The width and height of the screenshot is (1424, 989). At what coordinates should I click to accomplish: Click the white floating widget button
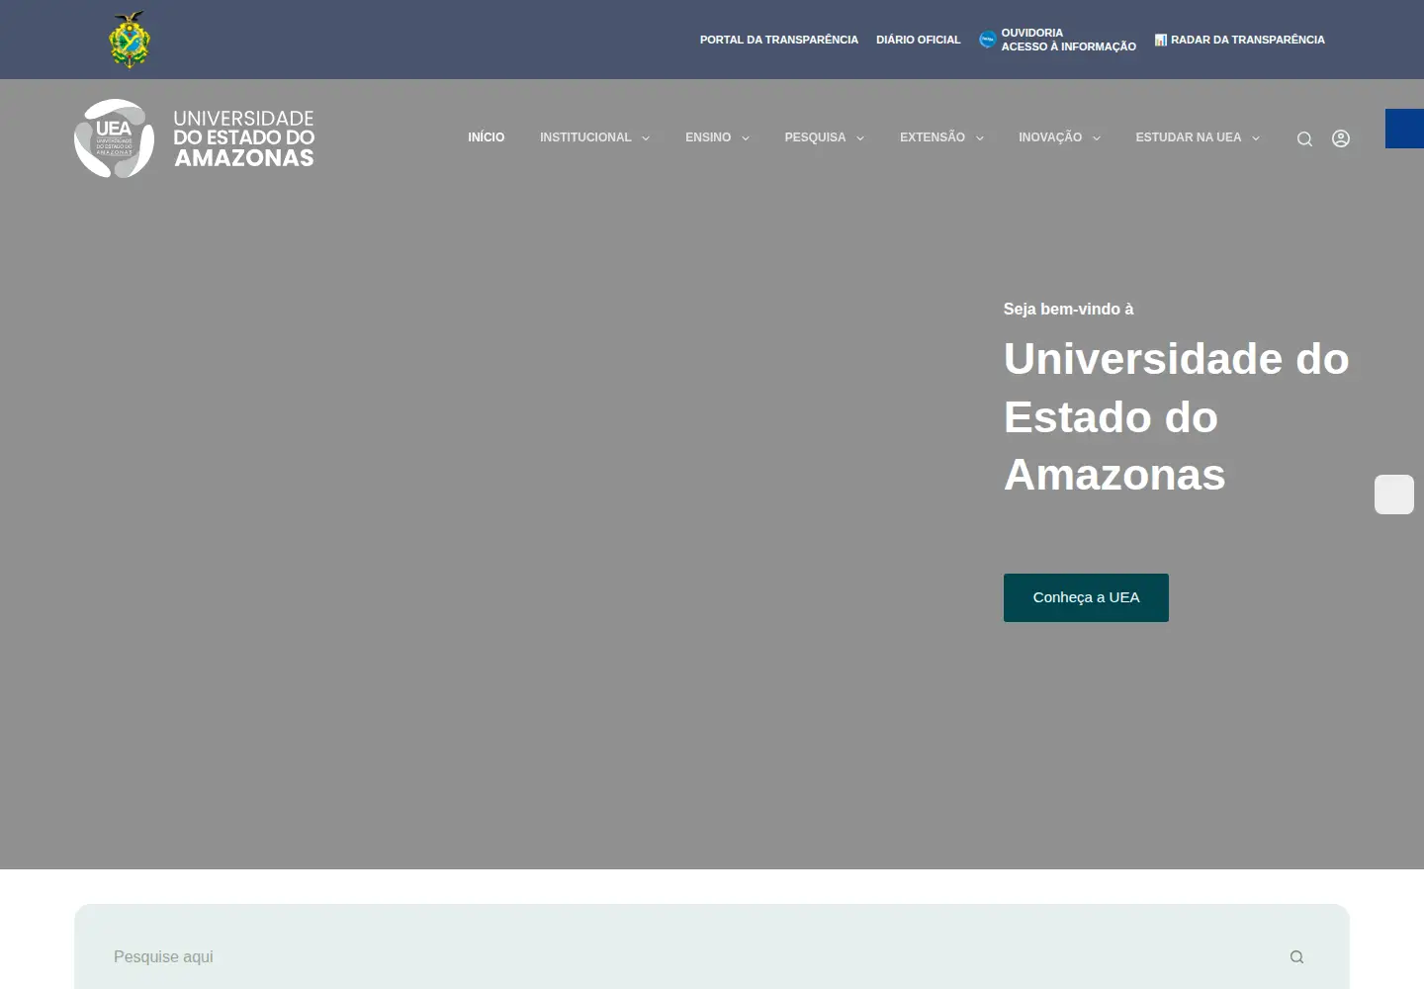pyautogui.click(x=1394, y=494)
